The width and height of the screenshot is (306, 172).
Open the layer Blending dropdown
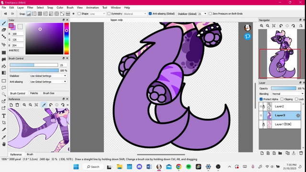pos(288,94)
